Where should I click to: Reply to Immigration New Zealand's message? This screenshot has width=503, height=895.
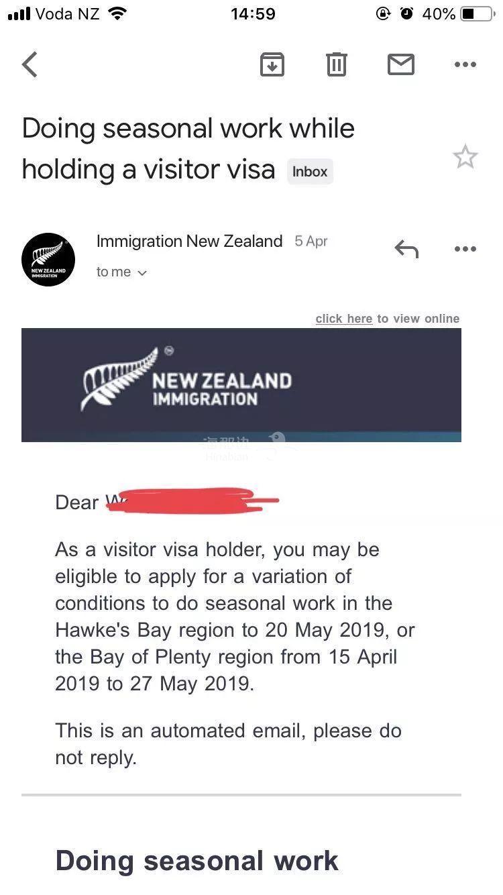[406, 249]
